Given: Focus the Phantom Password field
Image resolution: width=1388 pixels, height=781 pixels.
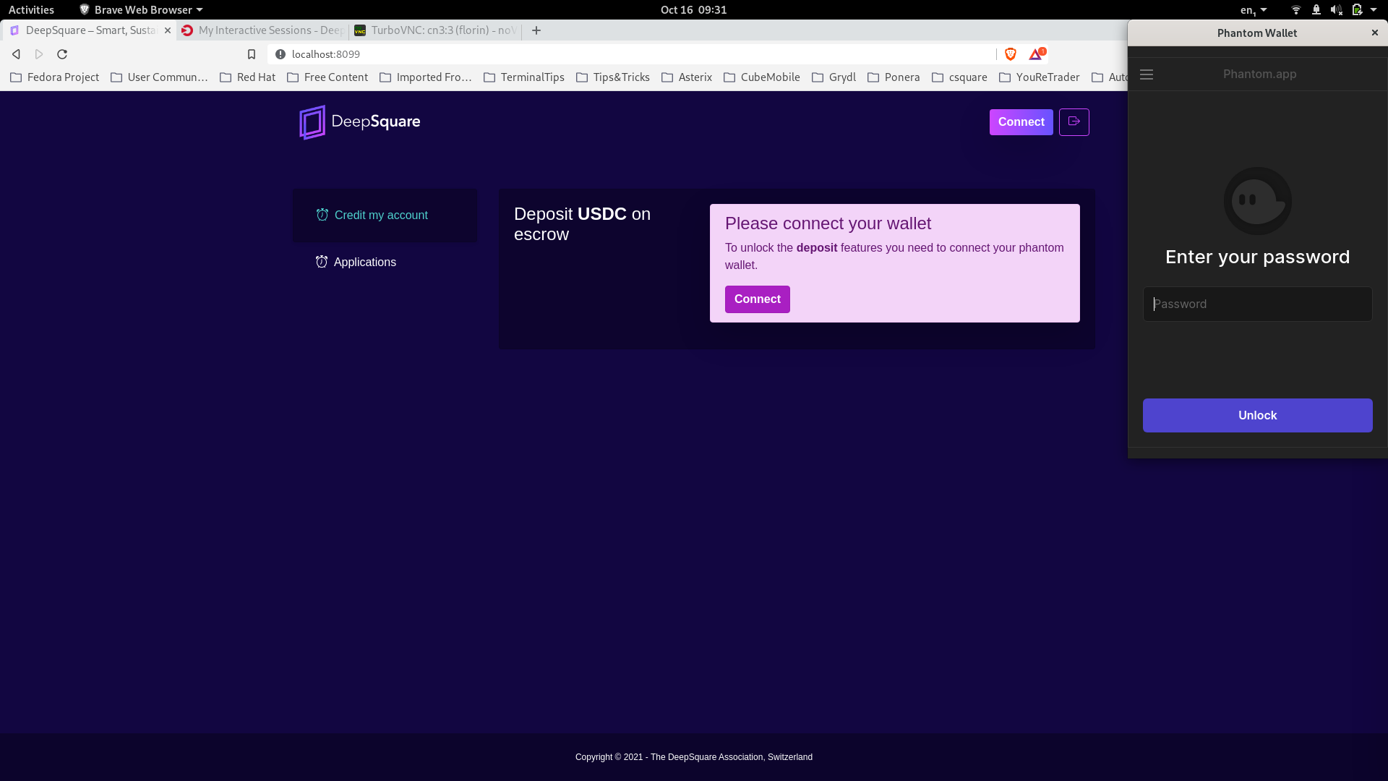Looking at the screenshot, I should 1257,304.
